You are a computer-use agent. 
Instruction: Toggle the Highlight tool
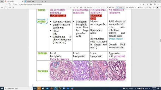pyautogui.click(x=130, y=7)
